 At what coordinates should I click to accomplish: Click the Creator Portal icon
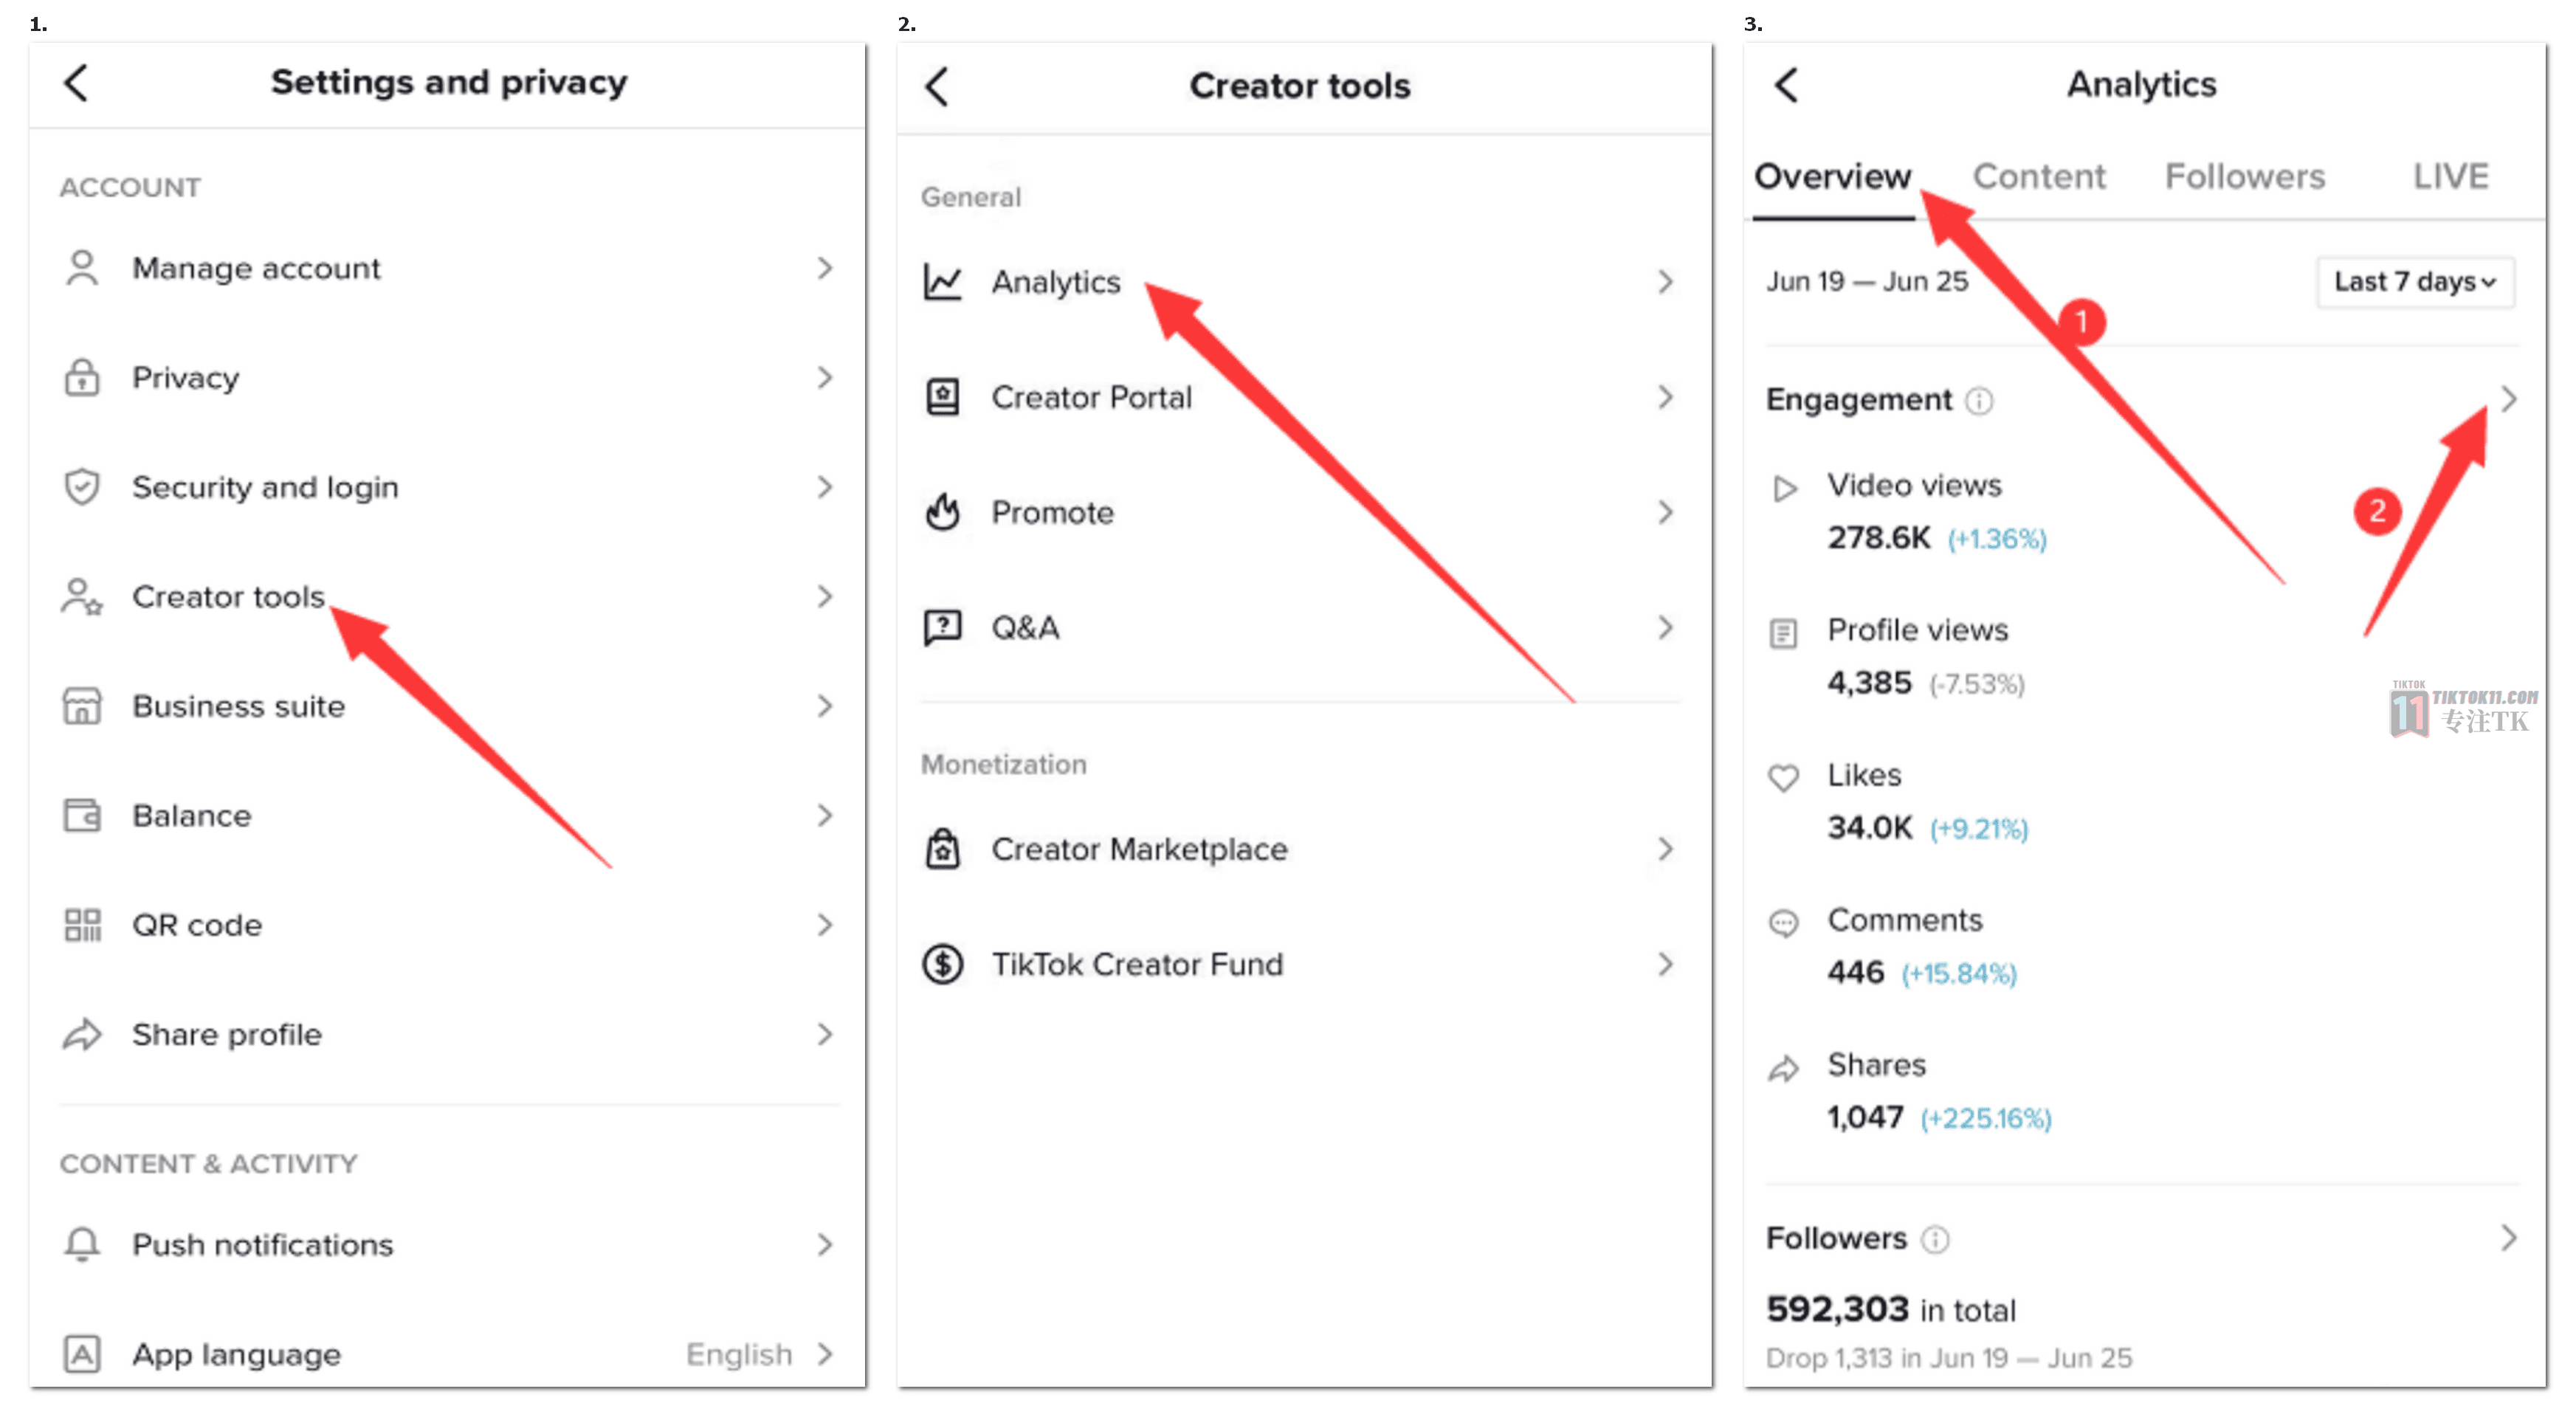pyautogui.click(x=942, y=397)
